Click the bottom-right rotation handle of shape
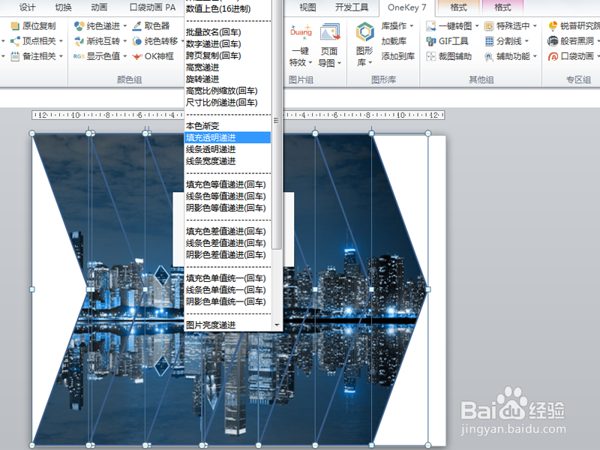Viewport: 600px width, 450px height. pyautogui.click(x=428, y=445)
